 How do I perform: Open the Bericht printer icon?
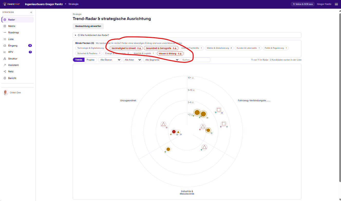[x=5, y=78]
